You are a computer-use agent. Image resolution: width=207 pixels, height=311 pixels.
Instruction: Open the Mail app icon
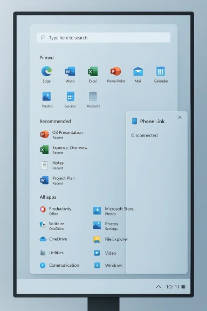[x=138, y=71]
